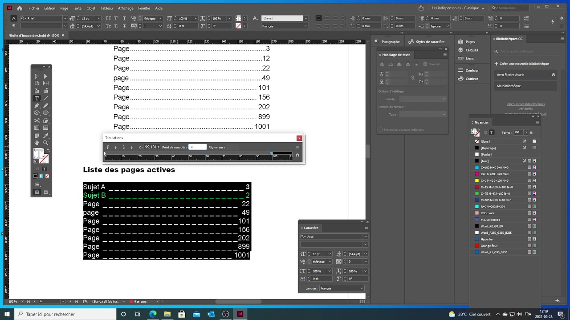Viewport: 570px width, 320px height.
Task: Open the Edition menu
Action: click(x=50, y=8)
